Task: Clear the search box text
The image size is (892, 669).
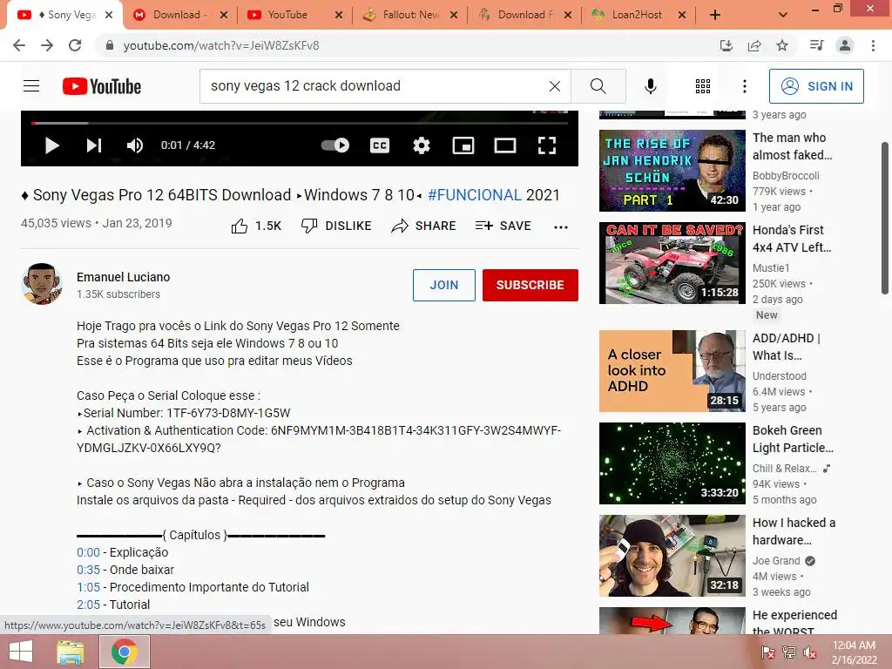Action: [555, 86]
